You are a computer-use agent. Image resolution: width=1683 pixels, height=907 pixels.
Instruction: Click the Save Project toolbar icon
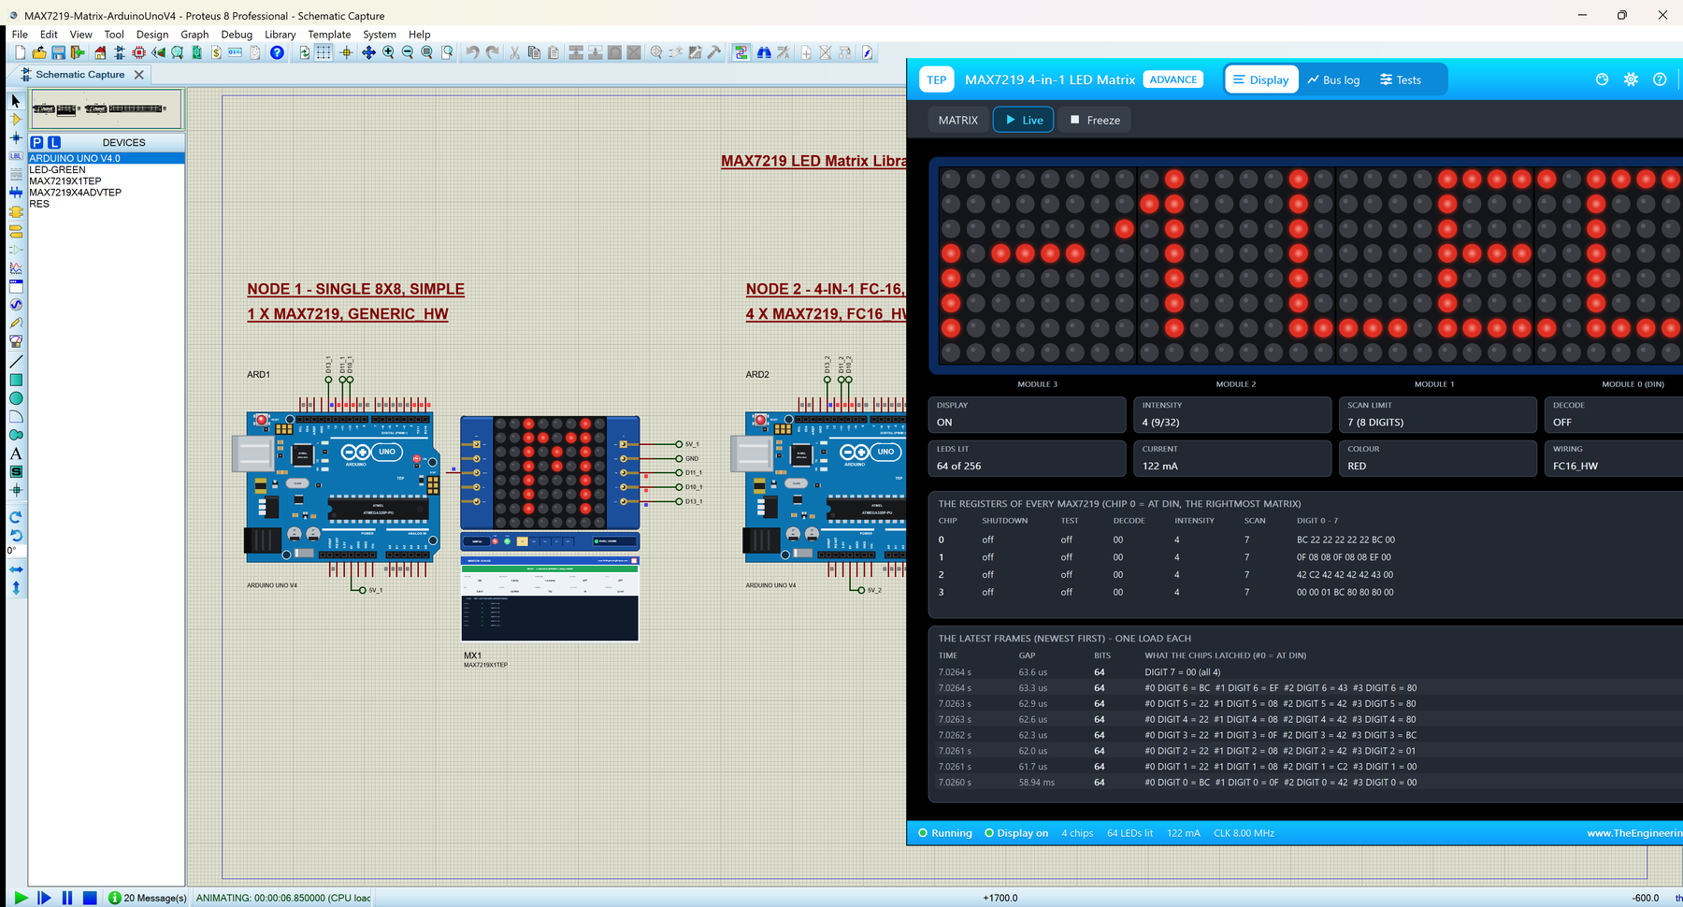click(58, 53)
